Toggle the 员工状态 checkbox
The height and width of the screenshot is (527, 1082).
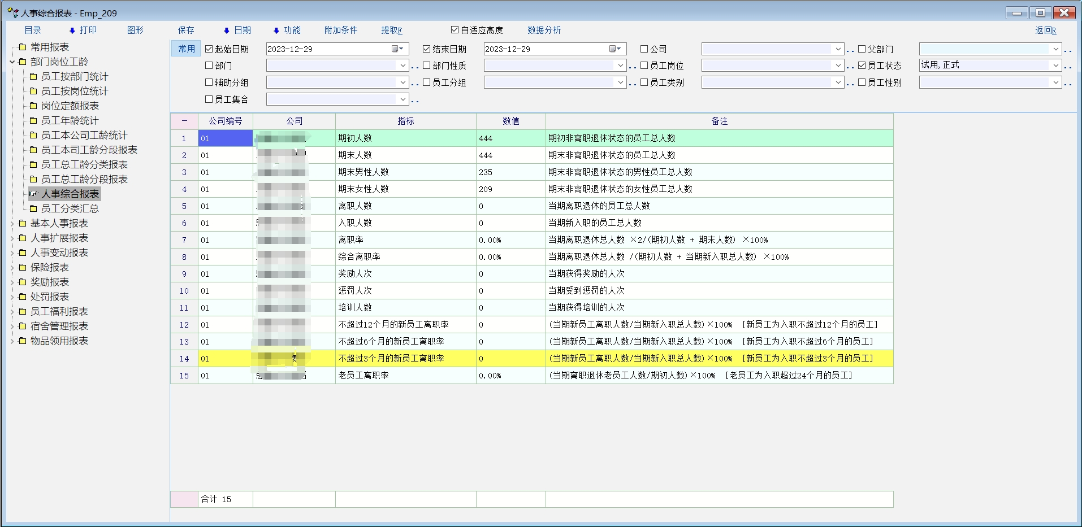click(x=862, y=66)
